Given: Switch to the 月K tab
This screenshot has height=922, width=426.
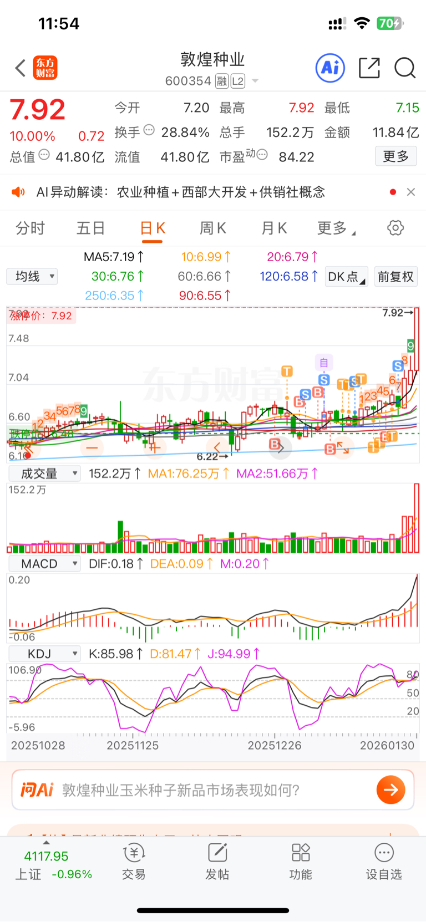Looking at the screenshot, I should pos(274,228).
